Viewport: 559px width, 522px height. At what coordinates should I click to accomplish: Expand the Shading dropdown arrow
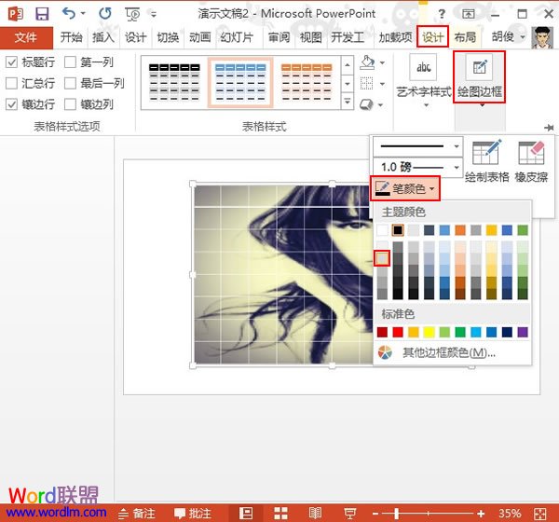[383, 62]
